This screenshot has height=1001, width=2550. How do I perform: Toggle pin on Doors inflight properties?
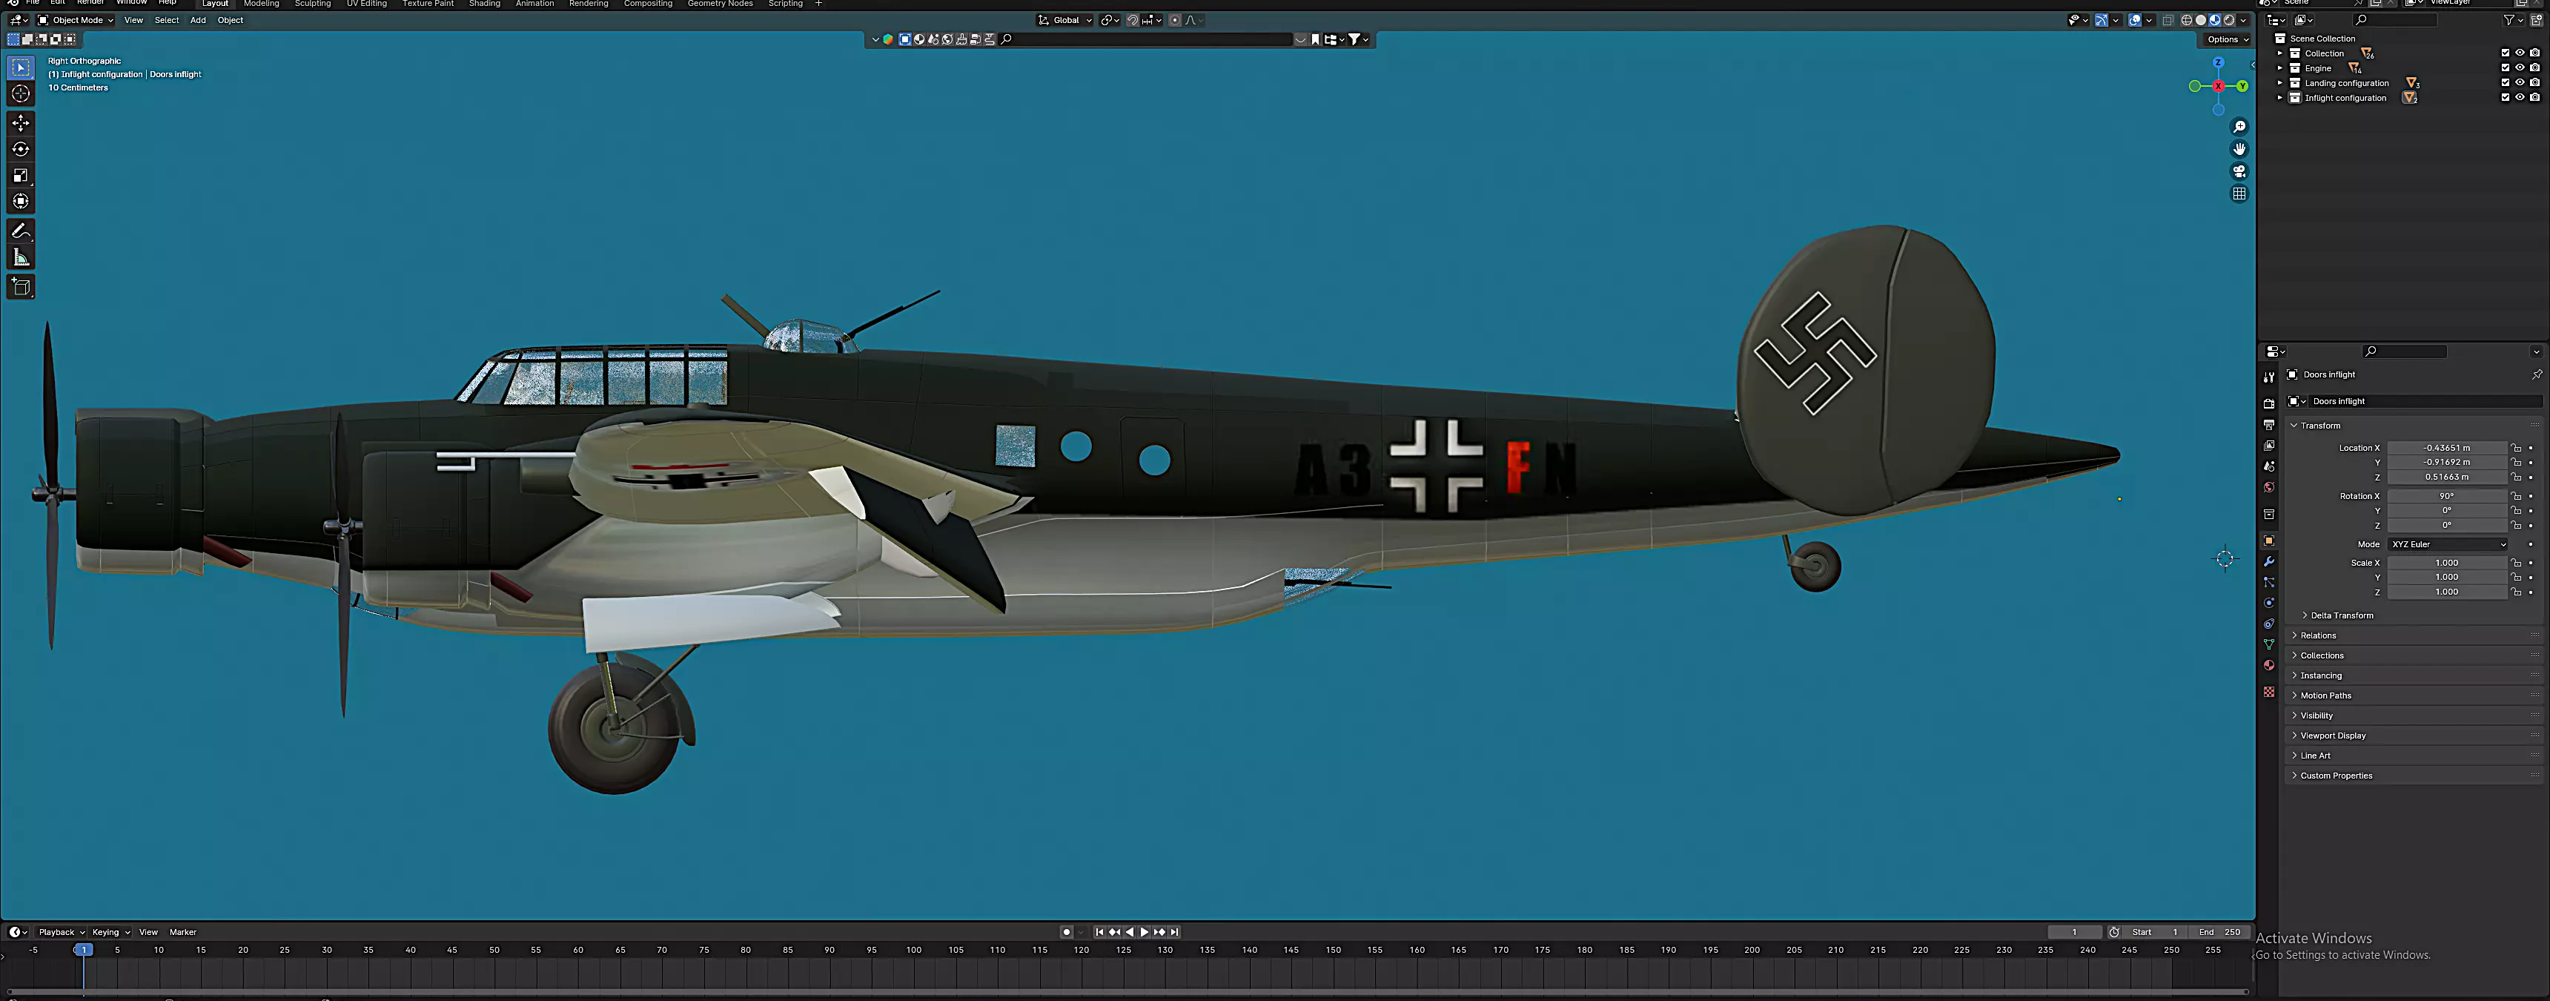2536,374
